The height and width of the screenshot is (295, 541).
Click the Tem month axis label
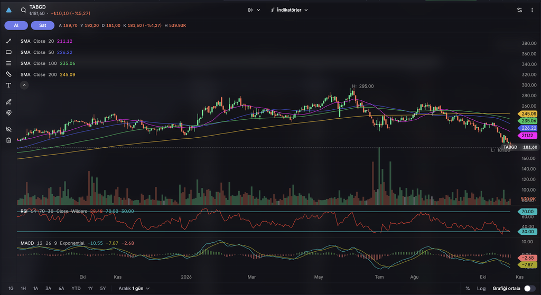pyautogui.click(x=379, y=277)
